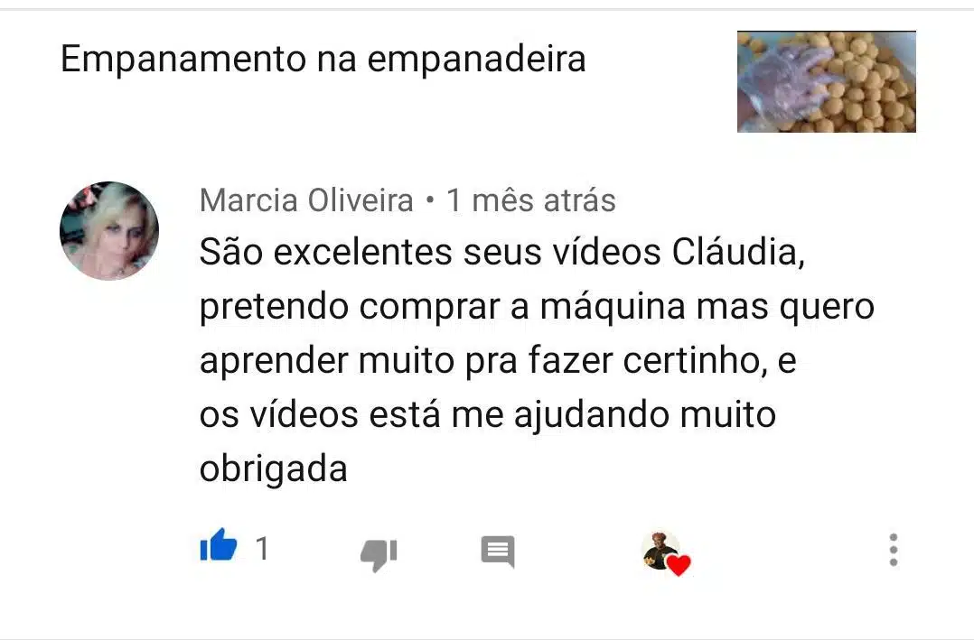Click the line "os vídeos está me ajudando muito"
This screenshot has width=974, height=640.
[488, 414]
